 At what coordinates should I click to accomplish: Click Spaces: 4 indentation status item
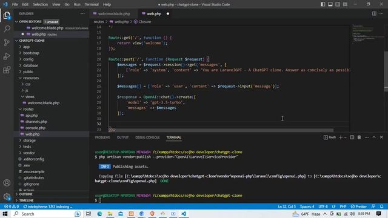pos(307,206)
